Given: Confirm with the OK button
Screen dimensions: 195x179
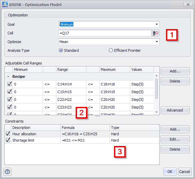Looking at the screenshot, I should [170, 172].
